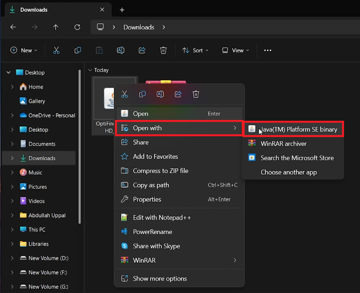Select Edit with Notepad++
Viewport: 360px width, 293px height.
point(179,217)
